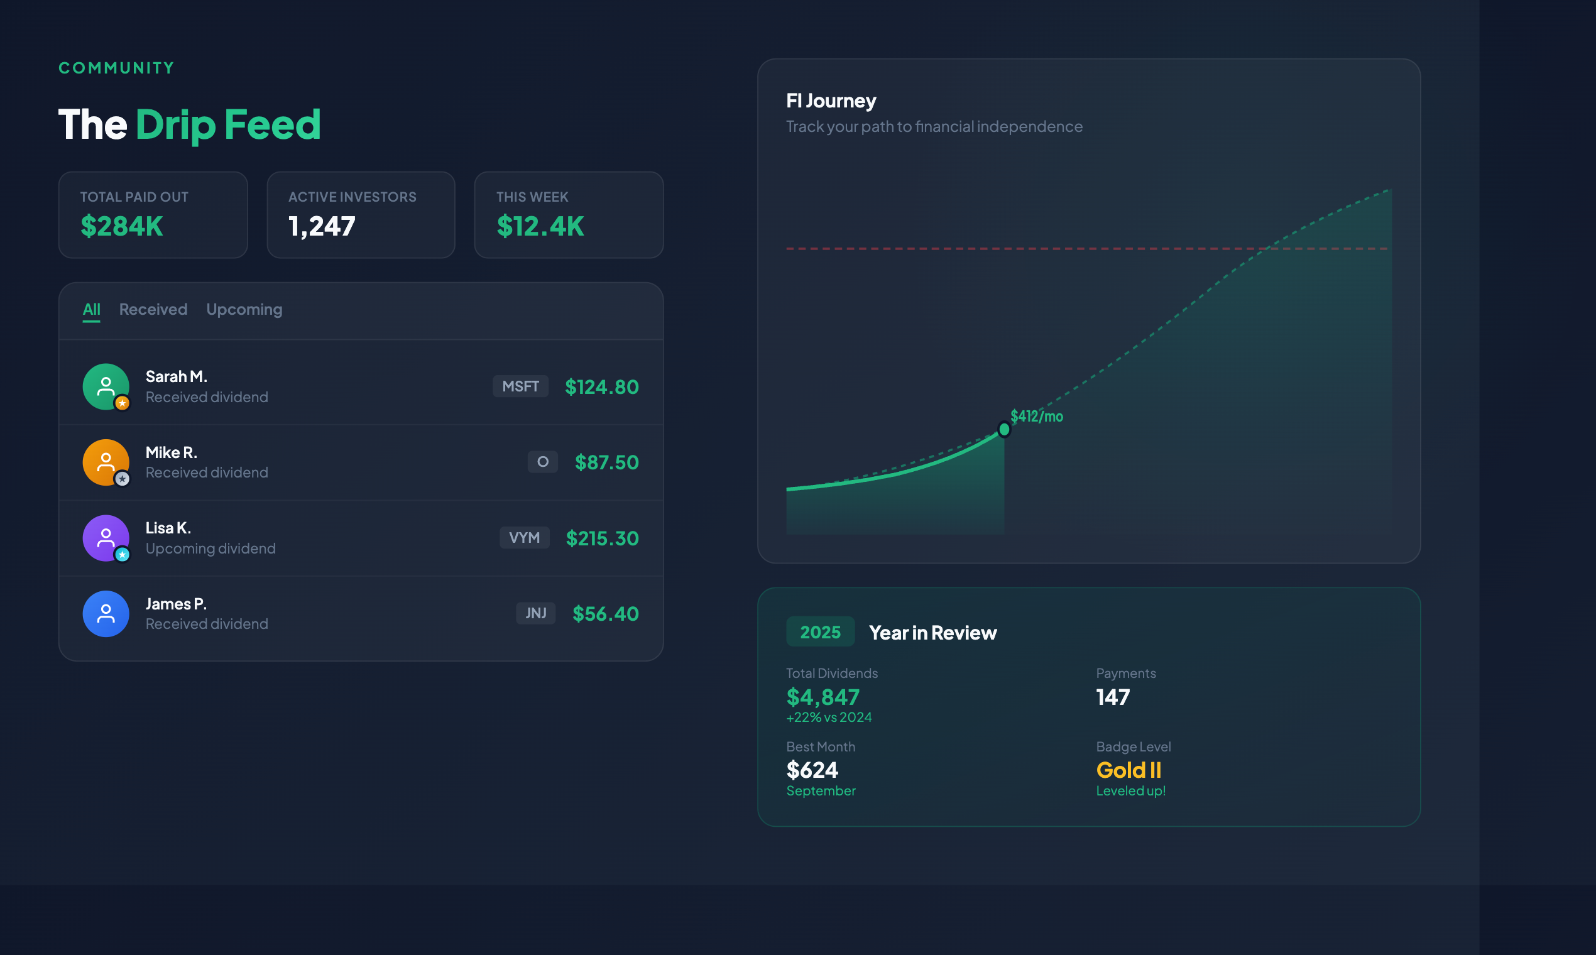Viewport: 1596px width, 955px height.
Task: Select the cyan star badge on Lisa's avatar
Action: tap(123, 555)
